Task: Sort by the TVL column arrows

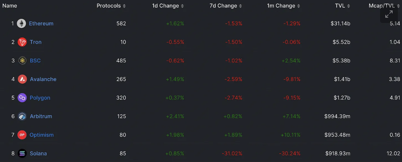Action: point(349,6)
